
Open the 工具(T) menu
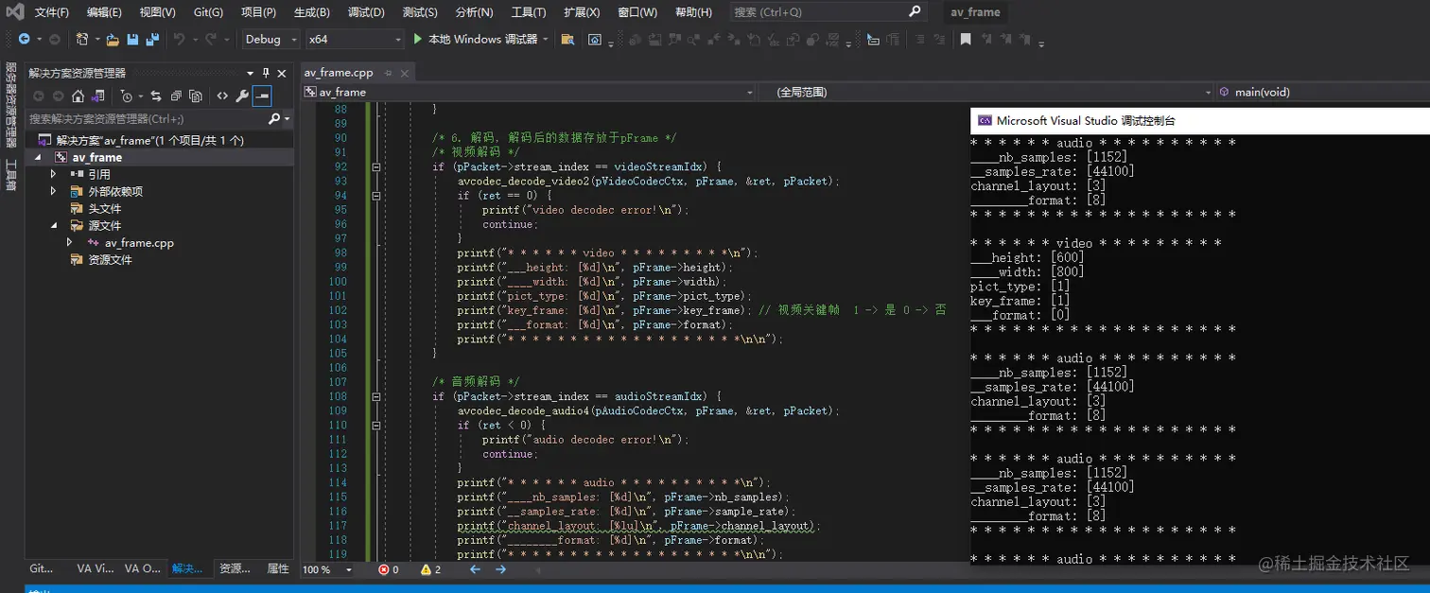click(x=529, y=12)
